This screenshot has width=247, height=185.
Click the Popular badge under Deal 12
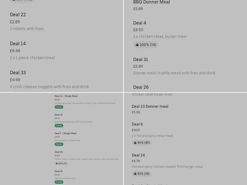[x=59, y=107]
